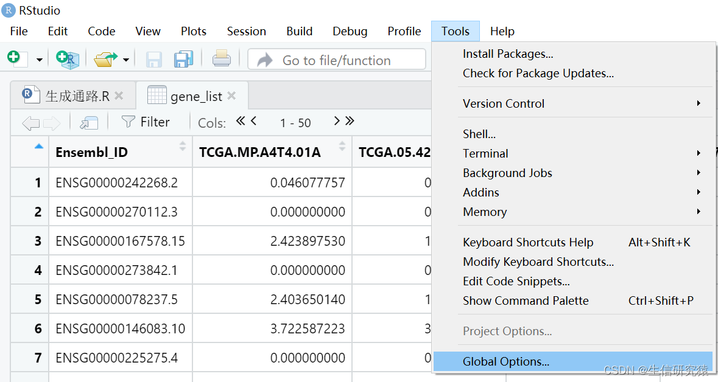Select Global Options from Tools menu
This screenshot has width=718, height=382.
pos(505,361)
